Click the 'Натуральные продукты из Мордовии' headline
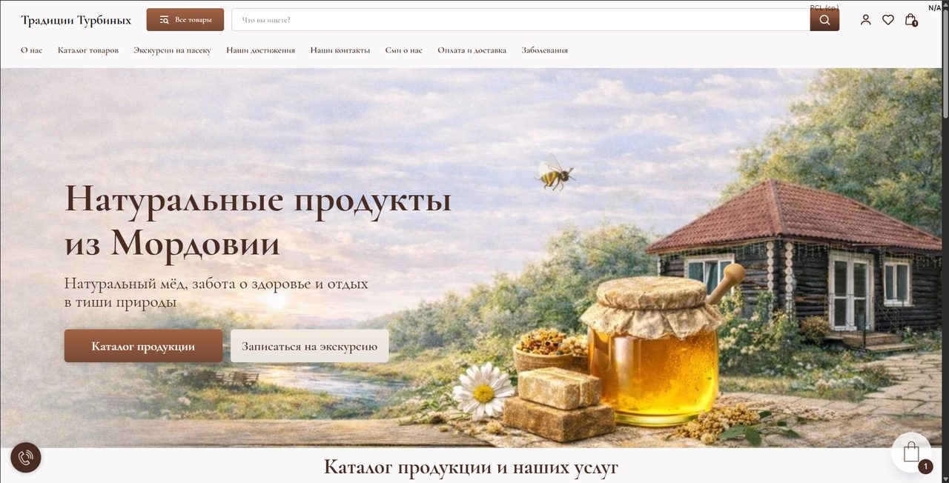949x483 pixels. (x=258, y=221)
